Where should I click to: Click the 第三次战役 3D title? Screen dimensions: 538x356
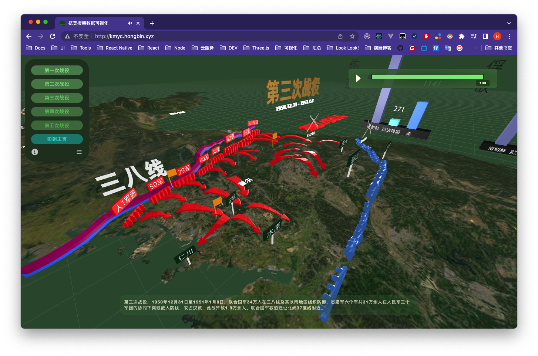click(293, 90)
